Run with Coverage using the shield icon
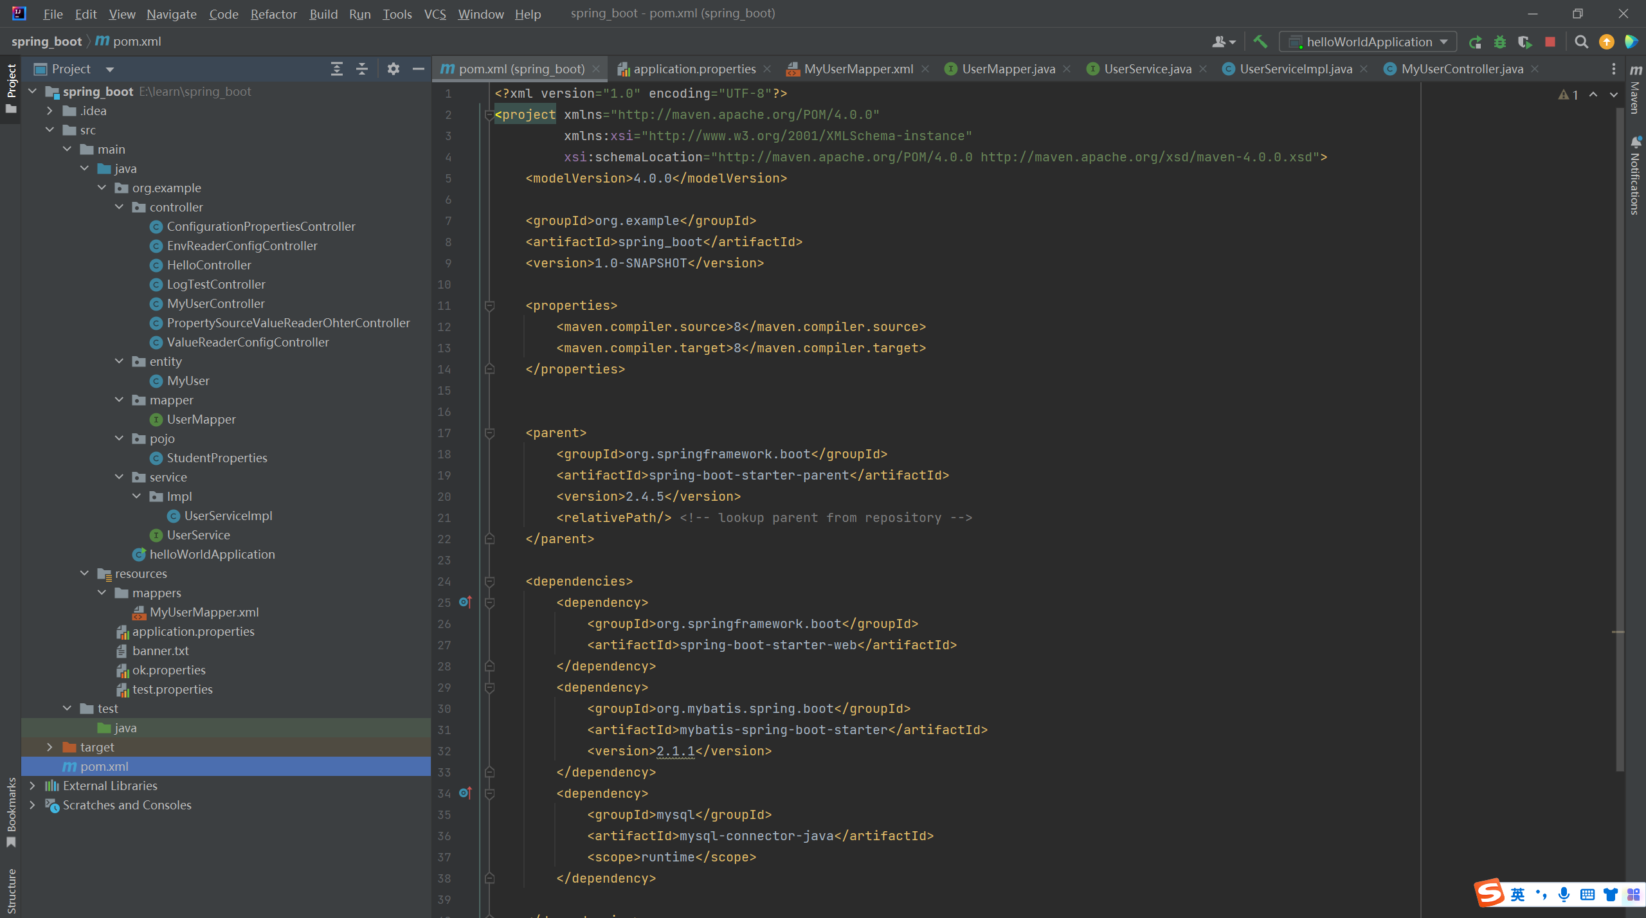 tap(1524, 42)
